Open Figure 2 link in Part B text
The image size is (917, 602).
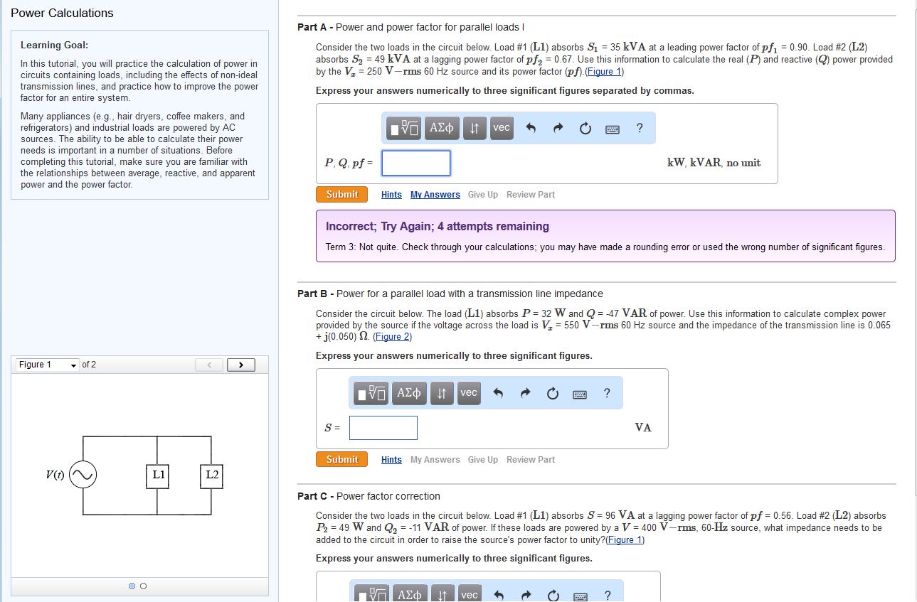pos(392,337)
